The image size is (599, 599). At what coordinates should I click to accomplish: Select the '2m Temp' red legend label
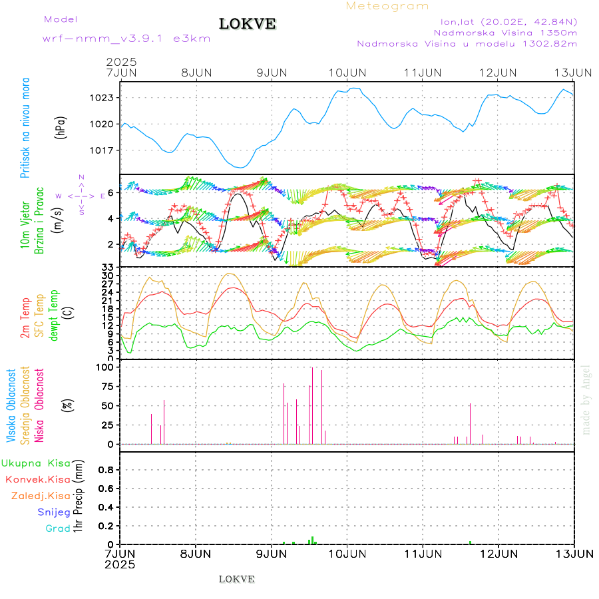(x=25, y=317)
